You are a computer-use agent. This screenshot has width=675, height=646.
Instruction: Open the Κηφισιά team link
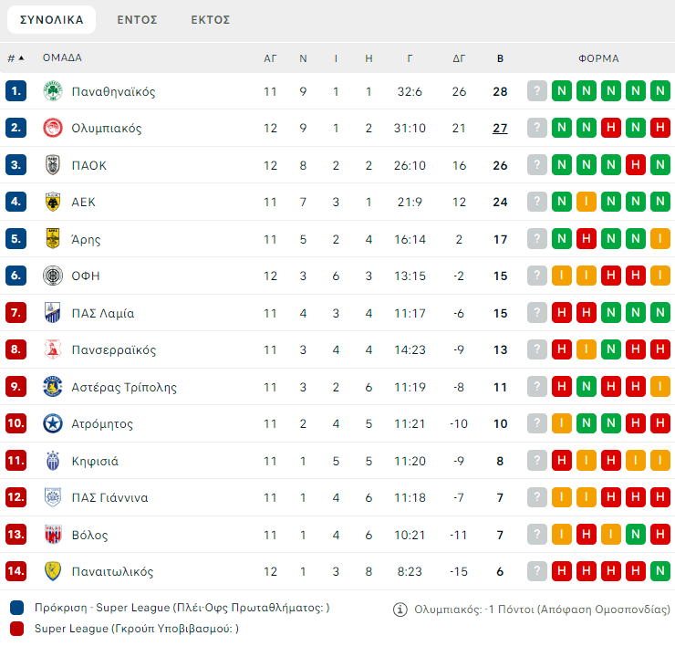pos(95,461)
